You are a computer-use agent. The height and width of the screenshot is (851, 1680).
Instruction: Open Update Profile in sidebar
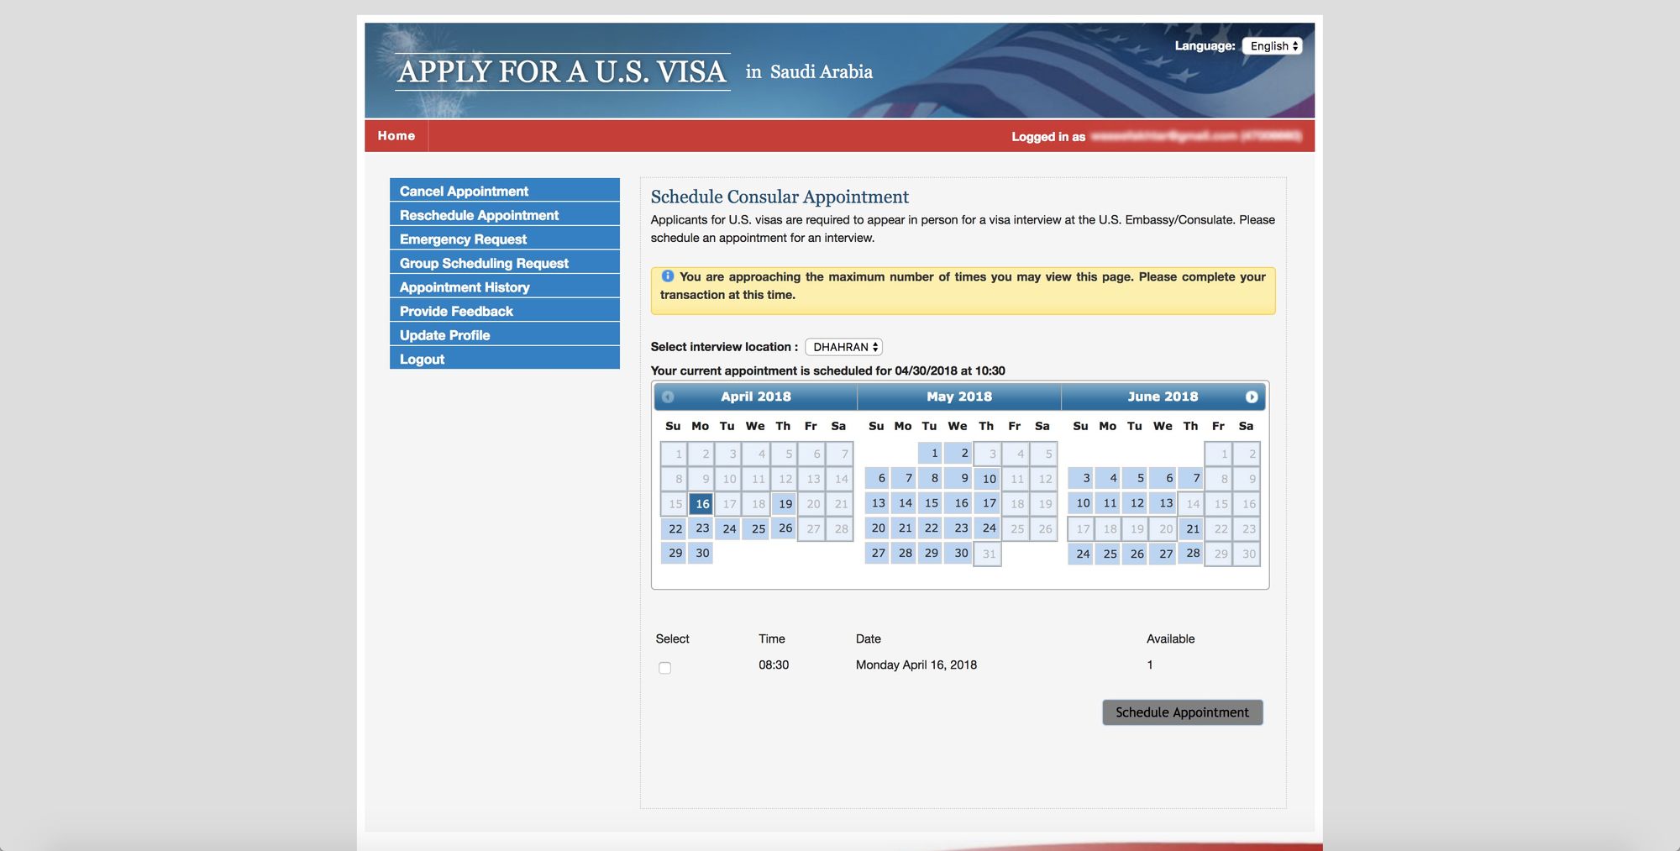coord(505,334)
